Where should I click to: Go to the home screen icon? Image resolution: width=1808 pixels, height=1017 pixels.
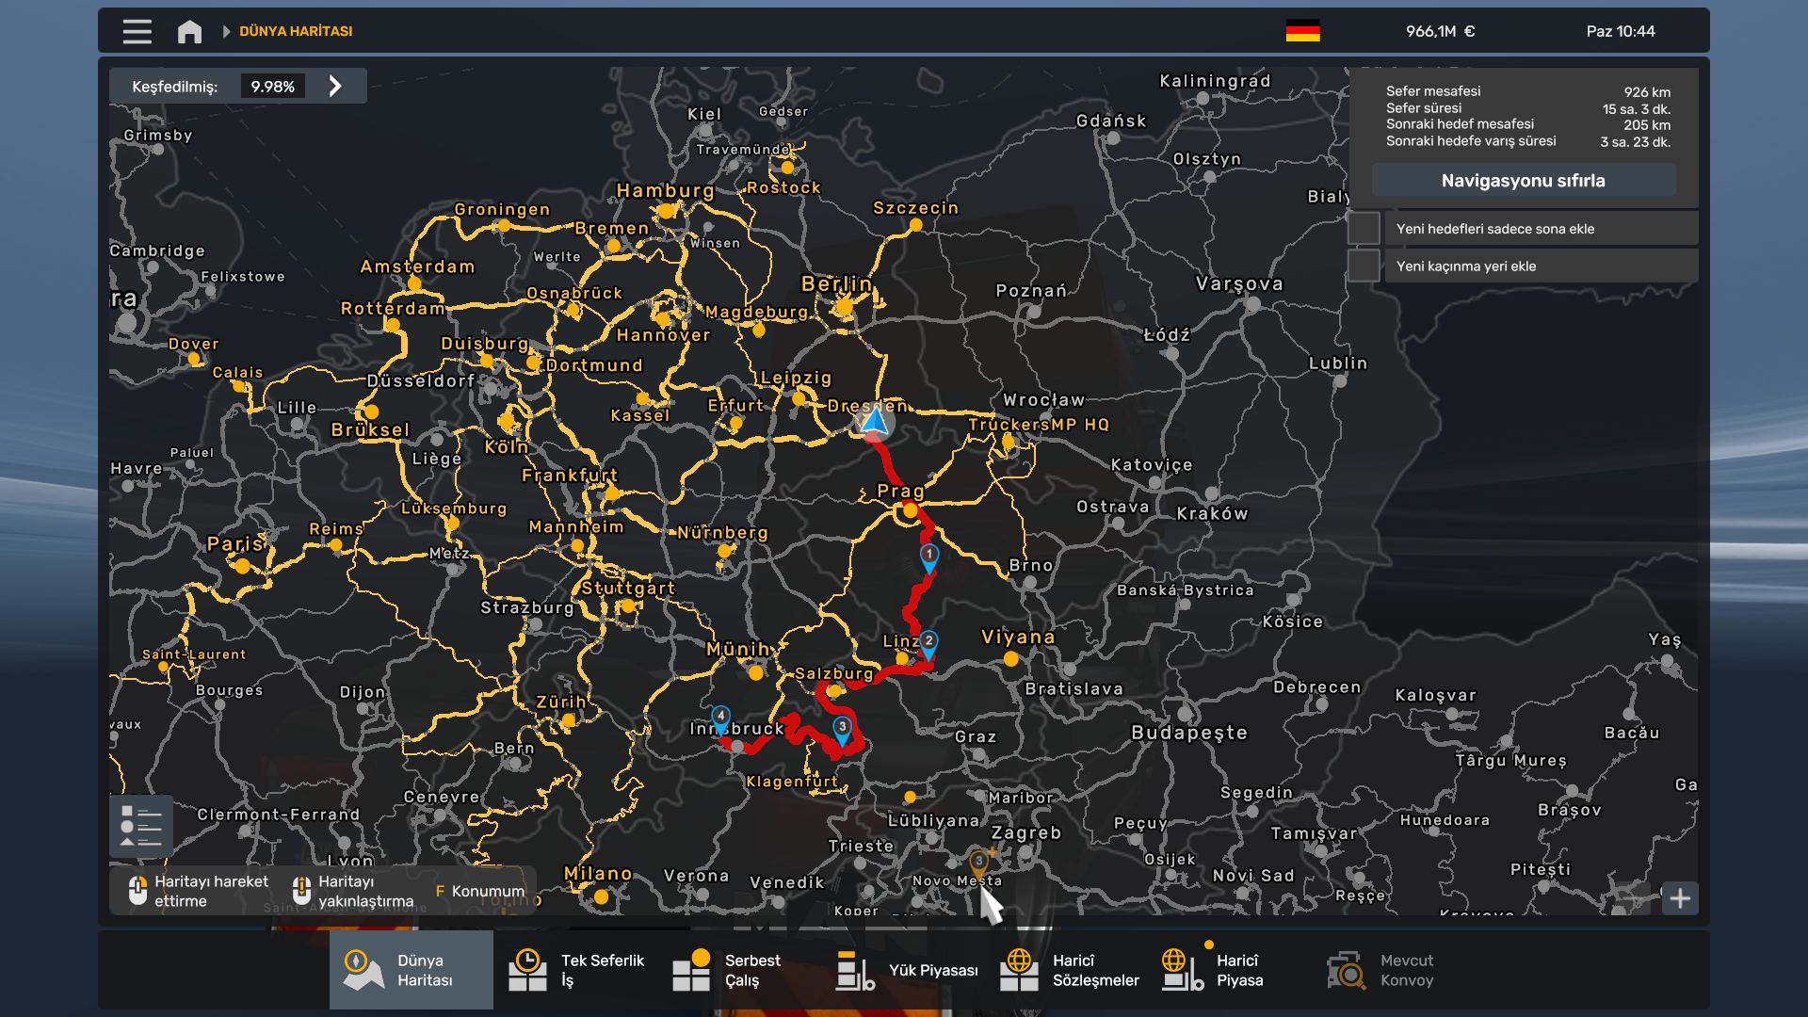[189, 32]
